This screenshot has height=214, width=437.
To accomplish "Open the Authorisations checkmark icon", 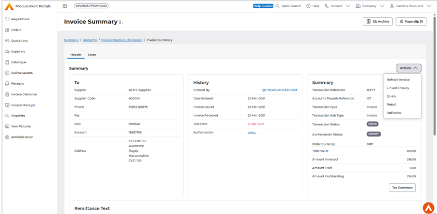I will (x=7, y=73).
